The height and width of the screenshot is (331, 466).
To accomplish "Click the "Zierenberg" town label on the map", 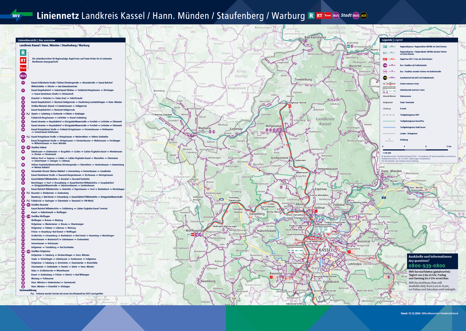I will coord(257,214).
